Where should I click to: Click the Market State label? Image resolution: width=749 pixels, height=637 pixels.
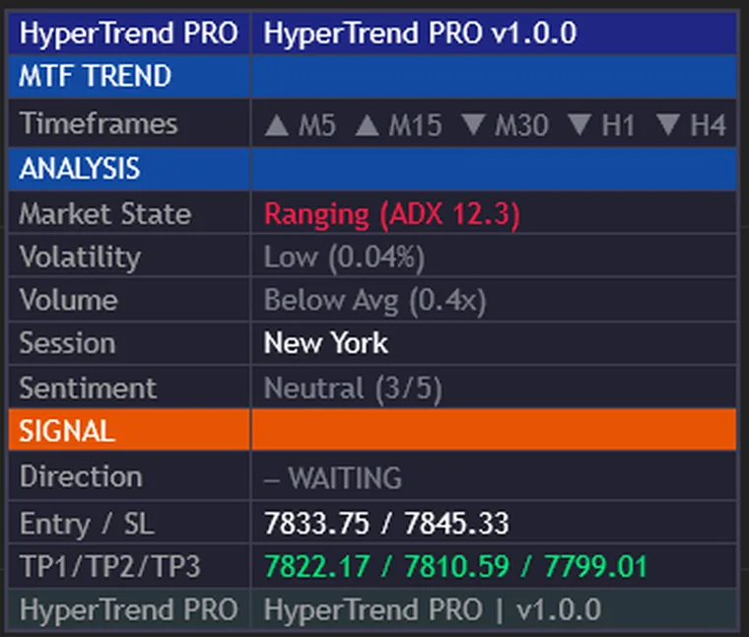[x=105, y=213]
